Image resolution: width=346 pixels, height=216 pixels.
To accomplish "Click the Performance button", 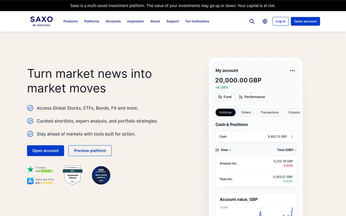I will tap(252, 97).
